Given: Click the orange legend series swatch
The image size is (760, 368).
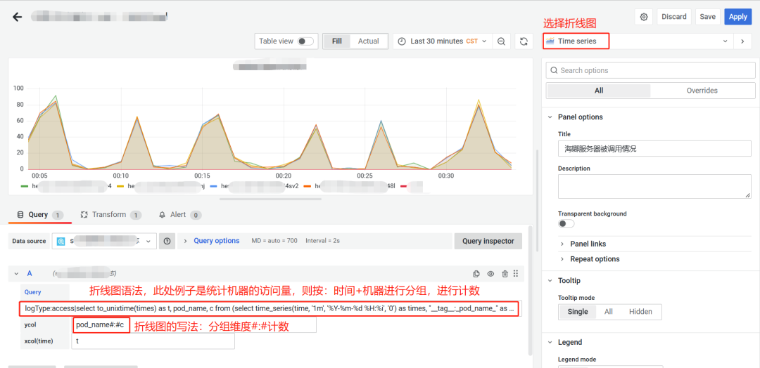Looking at the screenshot, I should (x=308, y=185).
